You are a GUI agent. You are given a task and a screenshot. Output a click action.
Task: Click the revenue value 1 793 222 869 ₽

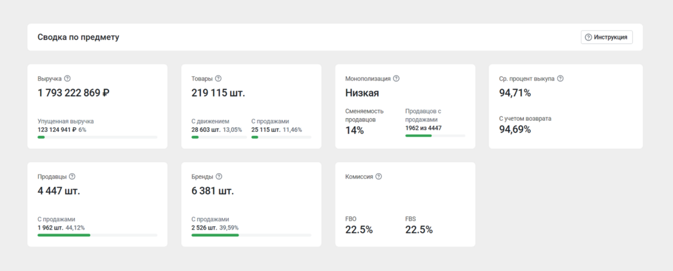tap(74, 93)
